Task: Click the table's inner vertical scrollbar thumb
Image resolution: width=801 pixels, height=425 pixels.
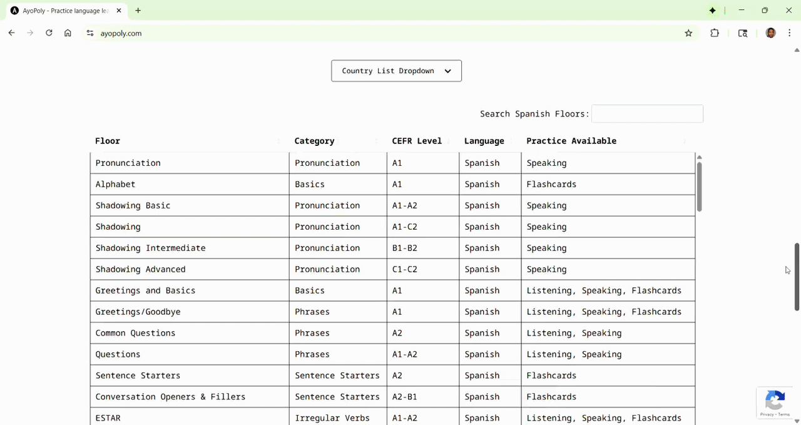Action: point(699,186)
